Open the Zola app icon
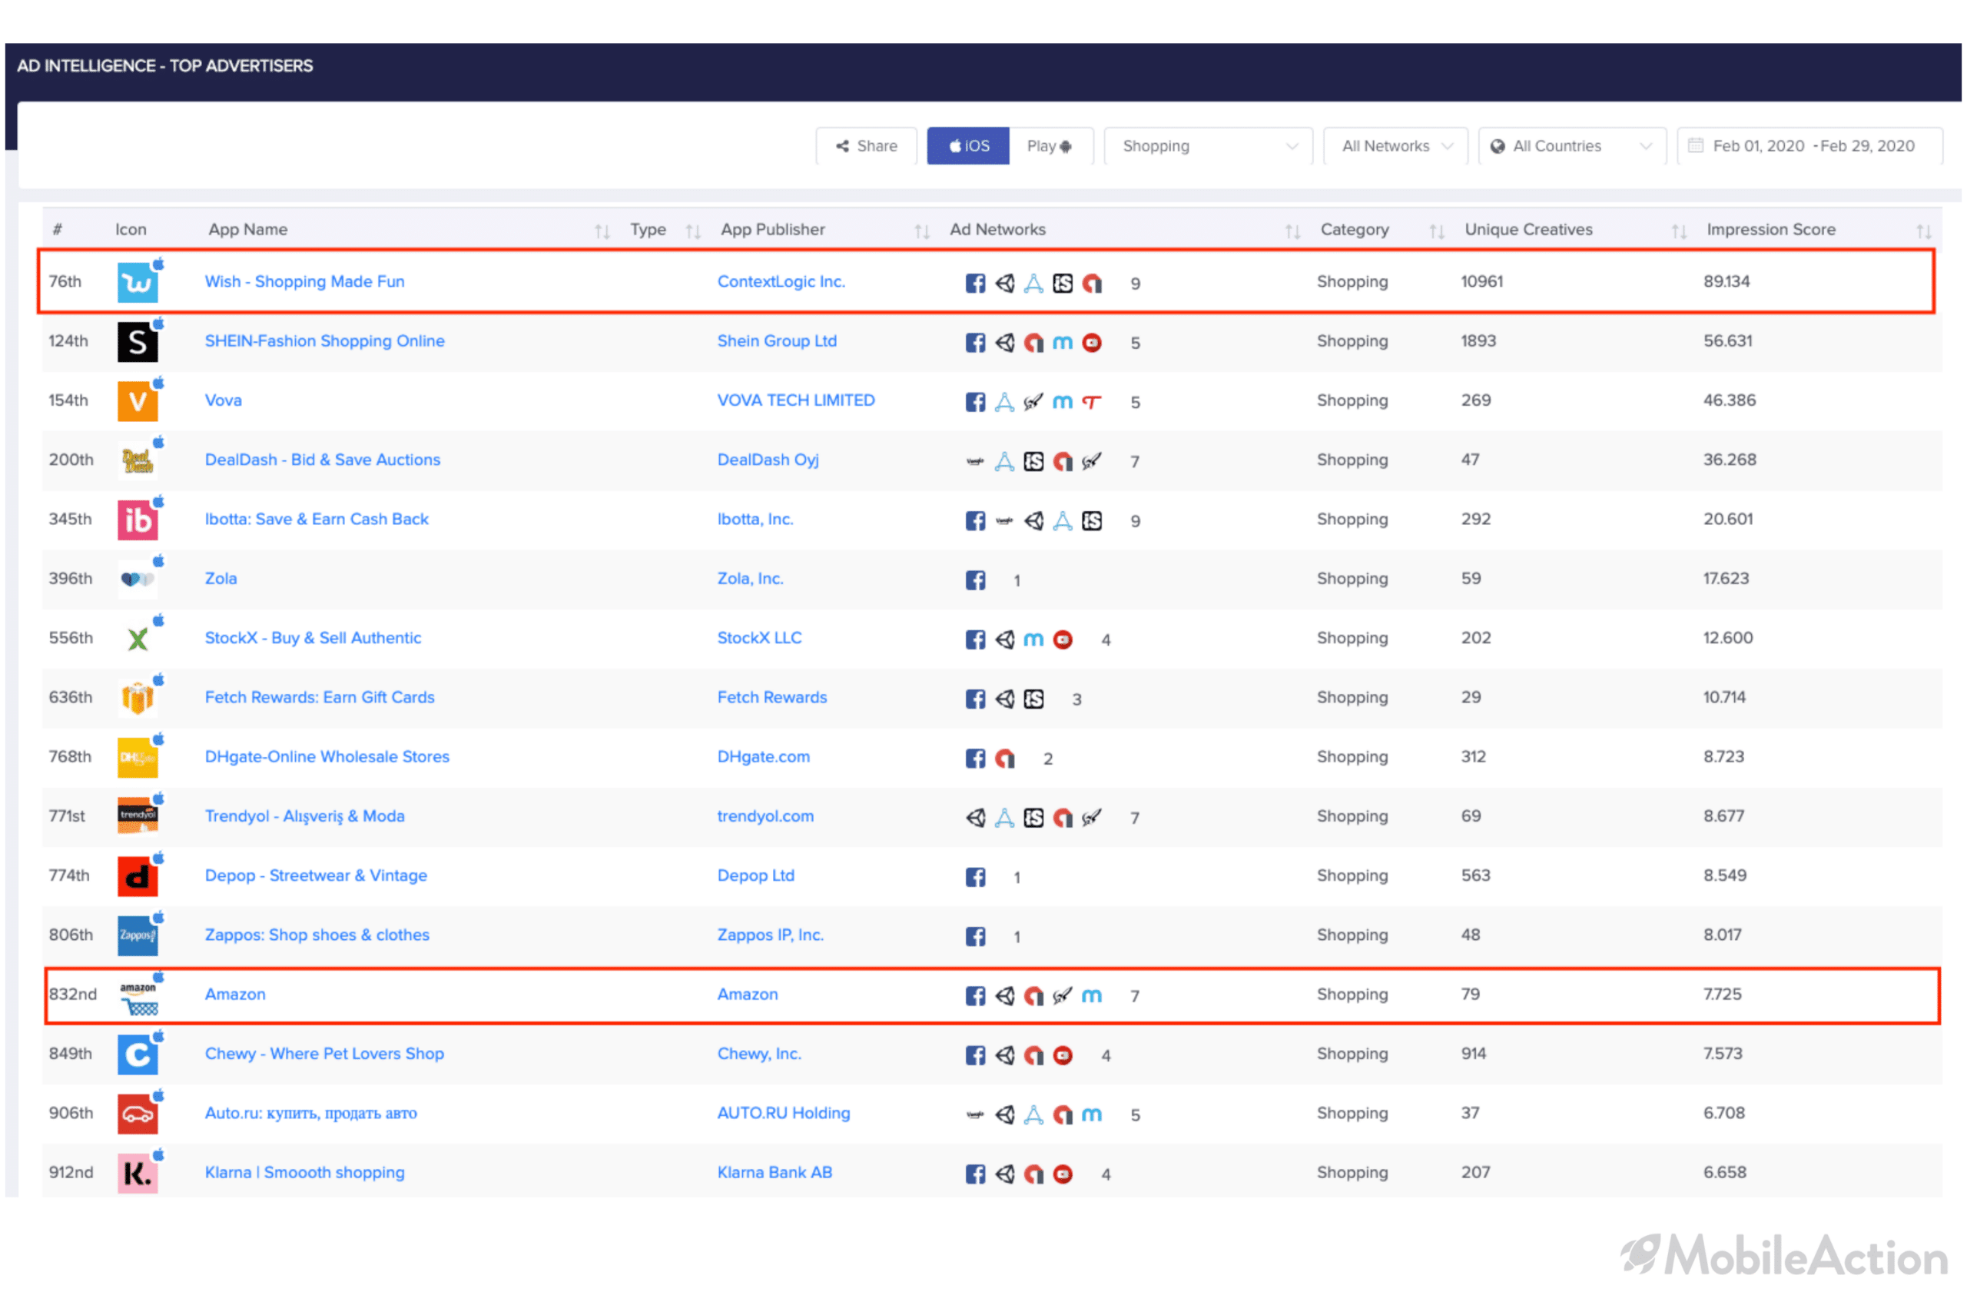Image resolution: width=1967 pixels, height=1312 pixels. (138, 580)
